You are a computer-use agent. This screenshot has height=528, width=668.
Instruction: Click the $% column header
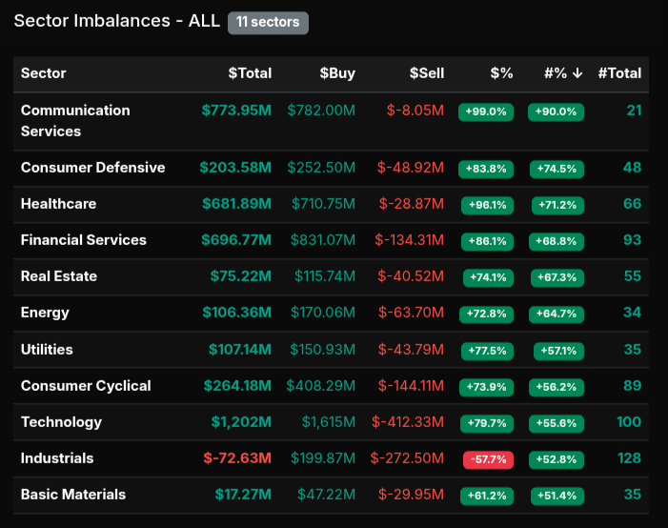501,73
